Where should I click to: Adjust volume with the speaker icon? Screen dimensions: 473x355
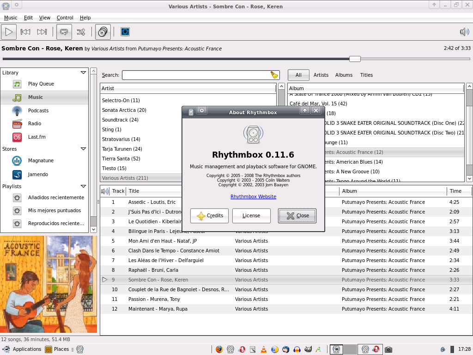point(464,32)
